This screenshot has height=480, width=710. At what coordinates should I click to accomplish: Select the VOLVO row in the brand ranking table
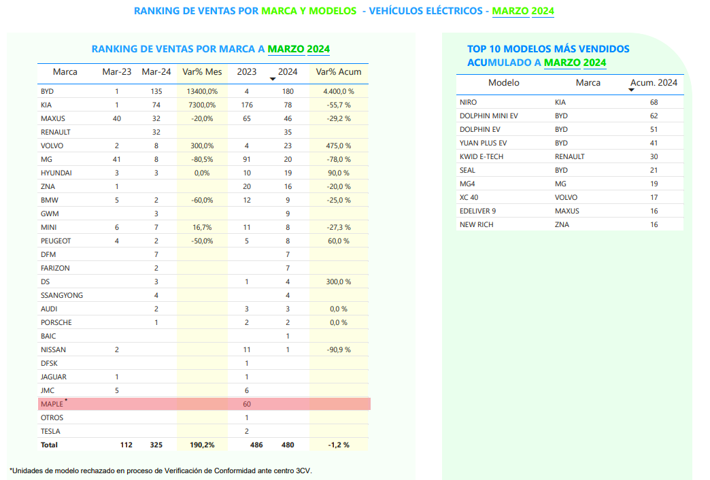pos(203,145)
